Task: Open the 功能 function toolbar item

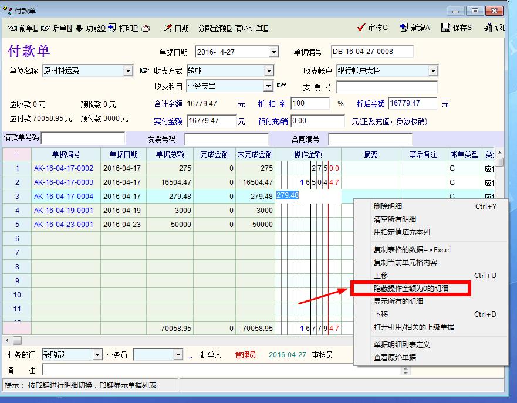Action: point(79,28)
